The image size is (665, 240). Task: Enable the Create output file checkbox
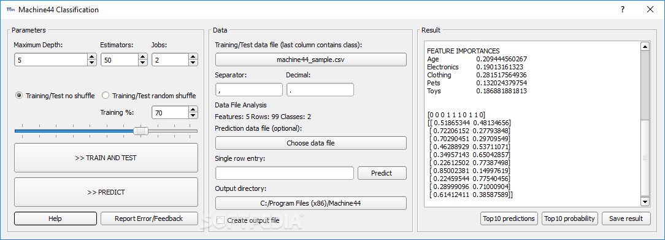click(x=220, y=220)
